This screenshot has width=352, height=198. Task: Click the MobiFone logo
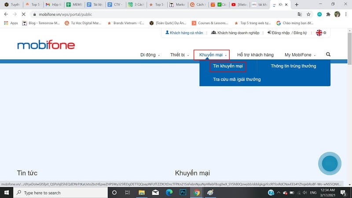46,45
